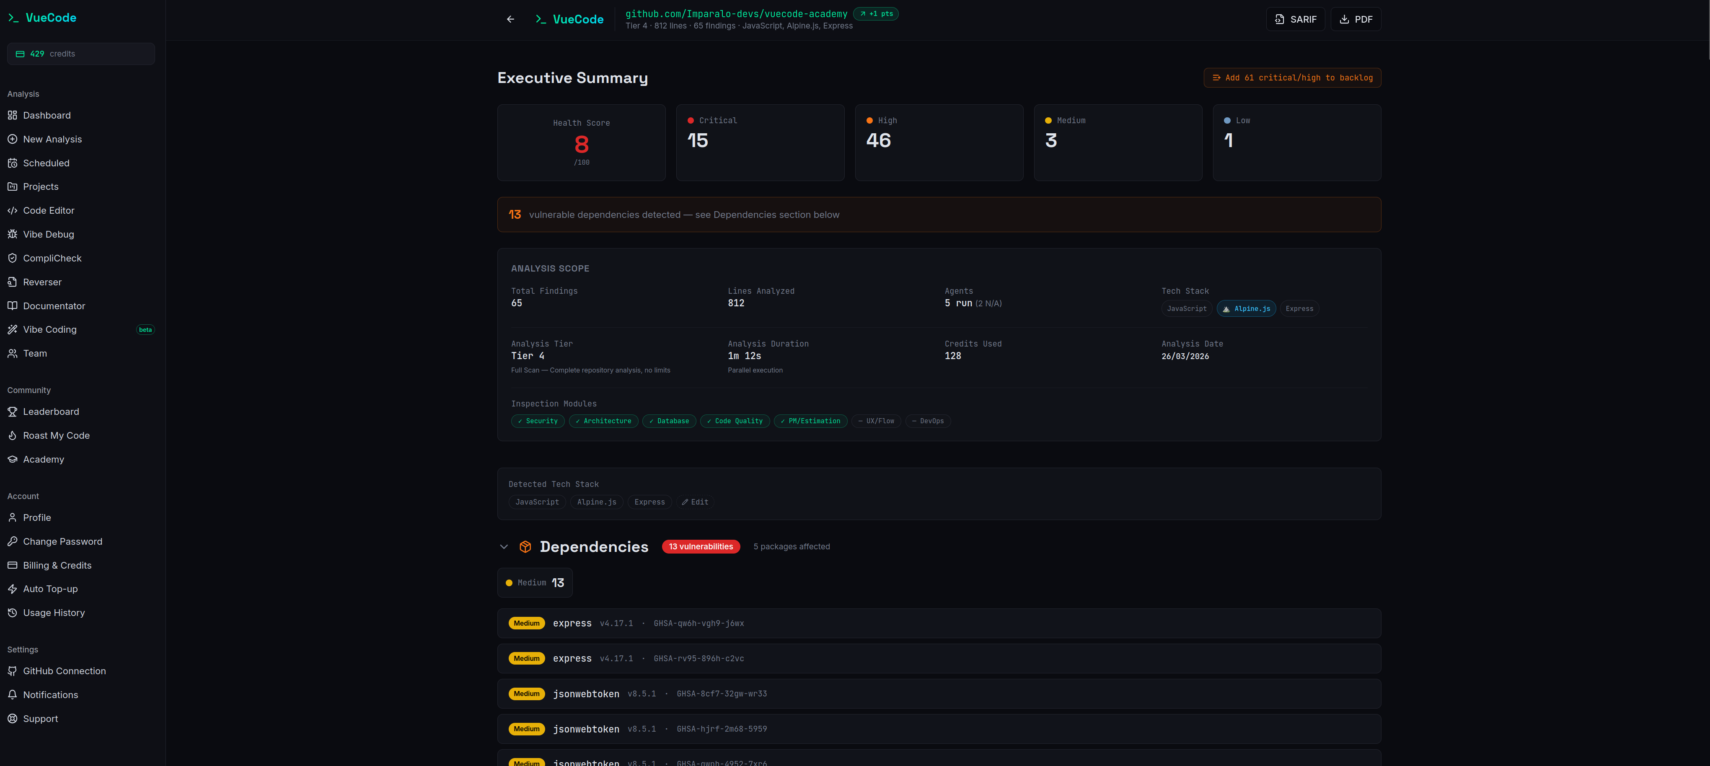Download SARIF report

point(1295,19)
